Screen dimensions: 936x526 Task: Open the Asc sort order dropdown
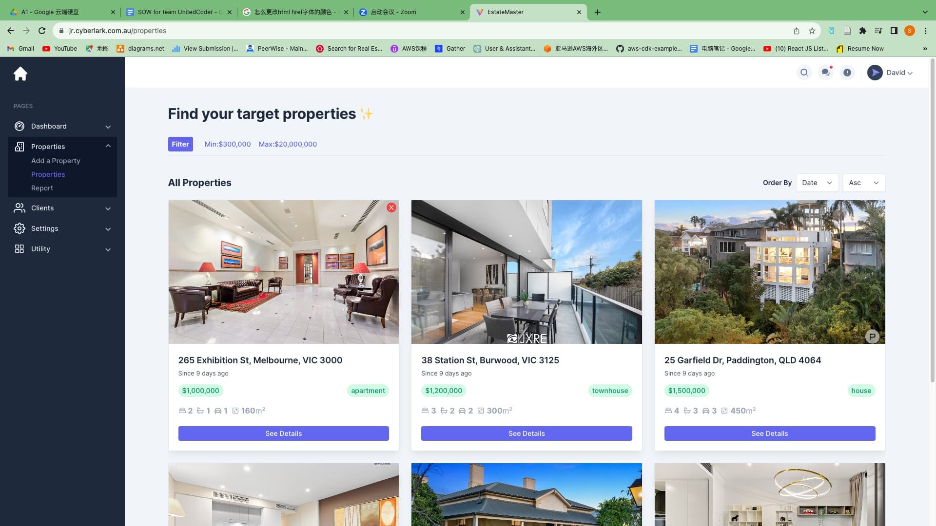click(x=863, y=183)
